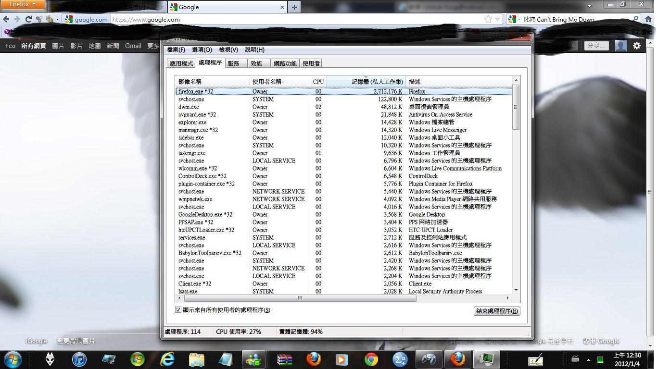Switch to the 應用程式 tab

click(x=181, y=63)
